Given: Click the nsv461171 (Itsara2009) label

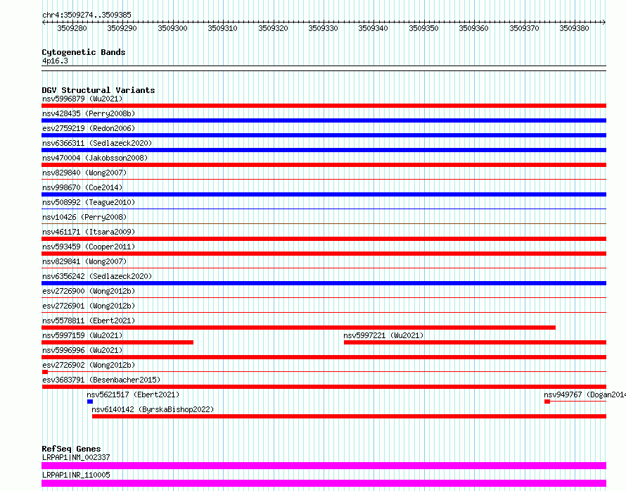Looking at the screenshot, I should tap(89, 232).
